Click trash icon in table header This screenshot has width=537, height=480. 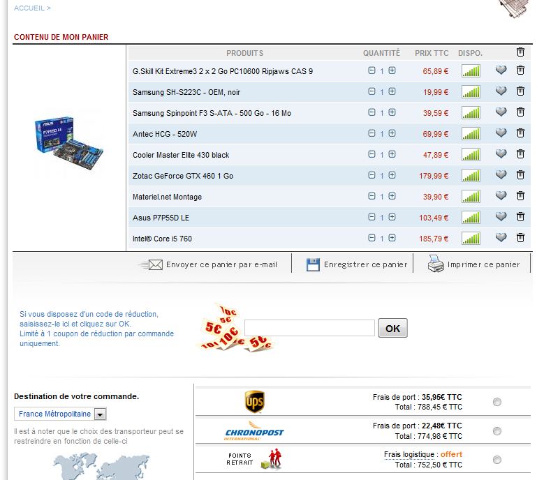520,52
